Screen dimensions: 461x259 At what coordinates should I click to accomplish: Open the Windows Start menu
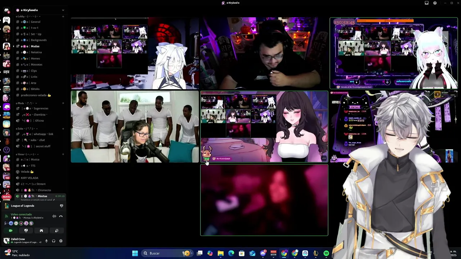point(135,253)
